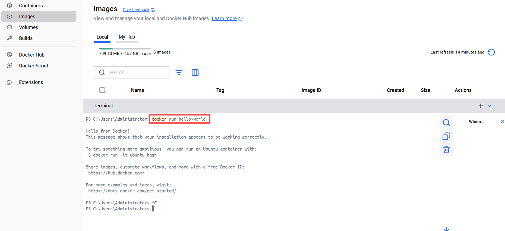The image size is (505, 231).
Task: Switch to the Local tab
Action: coord(102,37)
